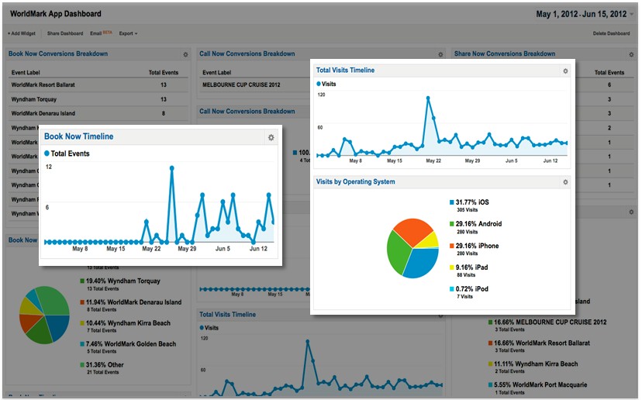Click iOS blue legend swatch

(451, 202)
